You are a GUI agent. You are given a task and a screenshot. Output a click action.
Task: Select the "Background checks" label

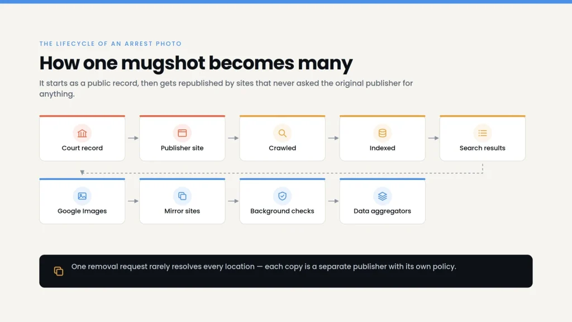(282, 211)
